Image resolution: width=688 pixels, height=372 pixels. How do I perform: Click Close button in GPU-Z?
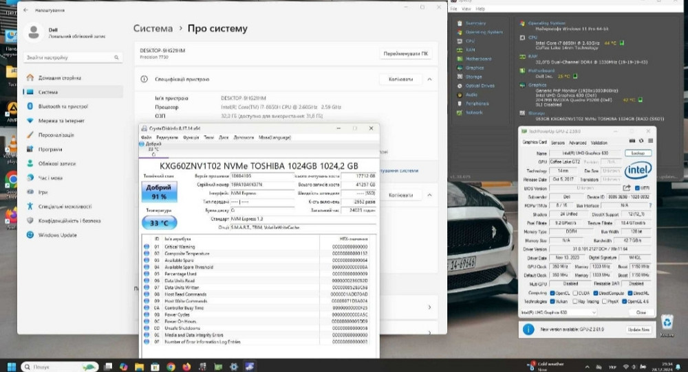point(641,312)
